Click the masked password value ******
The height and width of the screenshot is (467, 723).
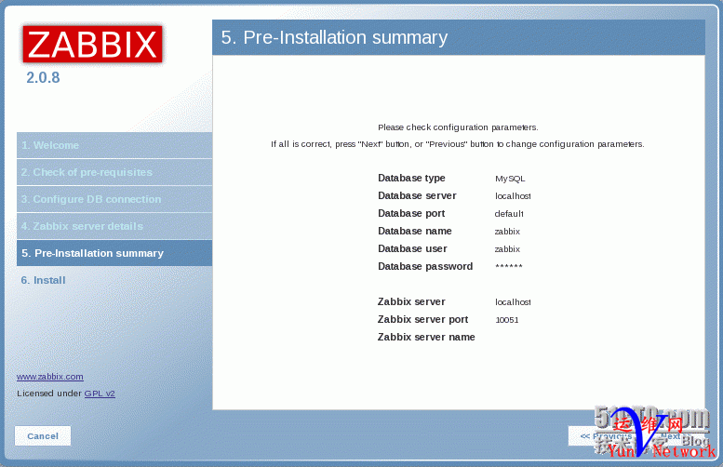pyautogui.click(x=509, y=266)
